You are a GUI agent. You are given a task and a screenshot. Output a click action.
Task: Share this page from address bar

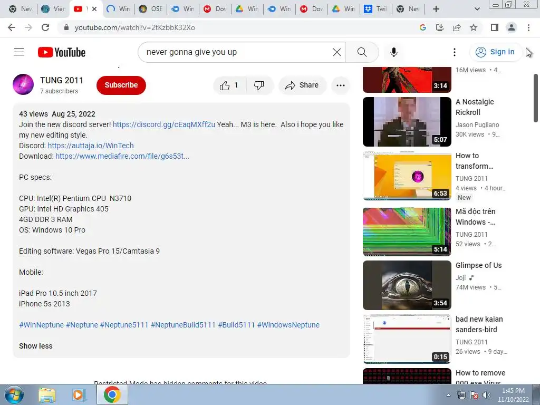point(457,27)
